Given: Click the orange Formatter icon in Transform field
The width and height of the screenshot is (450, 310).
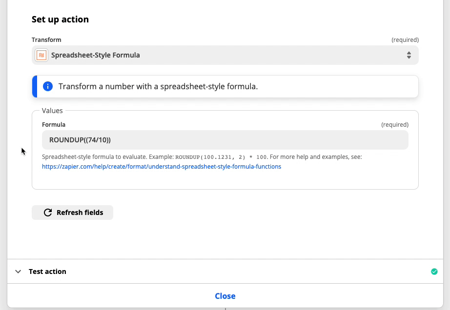Looking at the screenshot, I should 41,55.
